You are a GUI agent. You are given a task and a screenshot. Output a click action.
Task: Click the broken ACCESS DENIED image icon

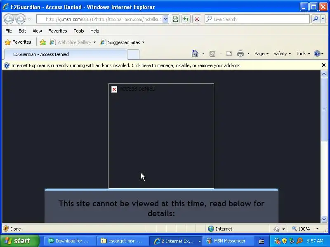[114, 89]
